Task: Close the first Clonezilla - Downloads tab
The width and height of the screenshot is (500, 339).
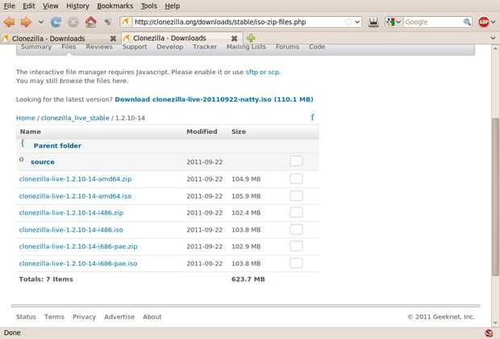Action: (113, 39)
